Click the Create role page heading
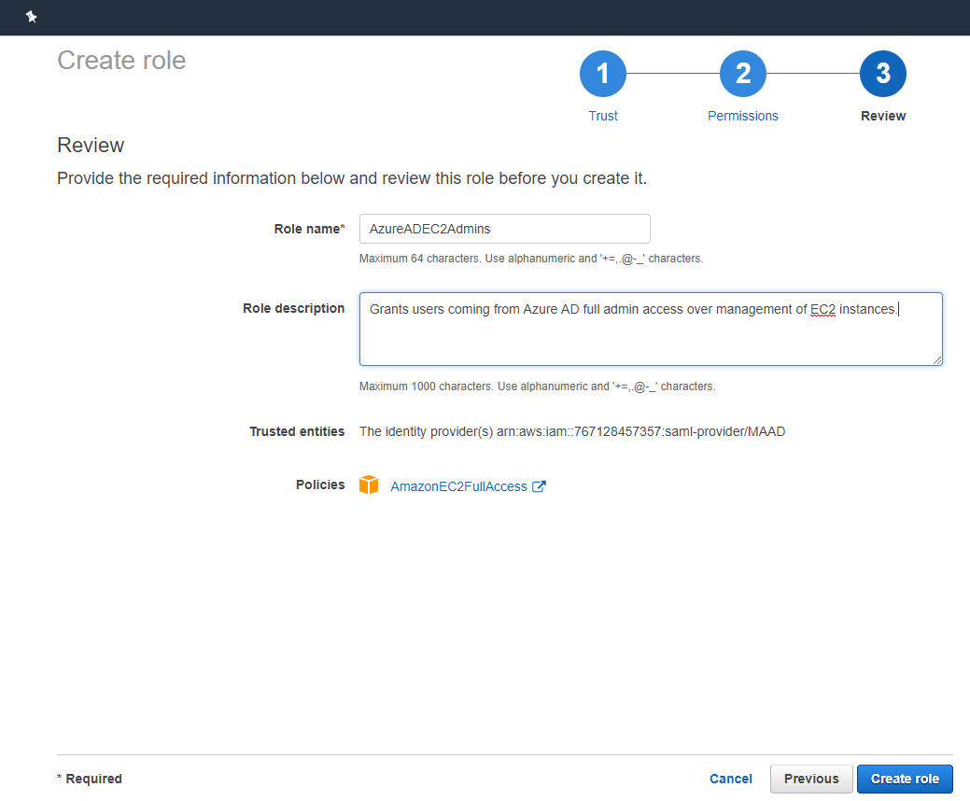The height and width of the screenshot is (801, 970). [x=121, y=61]
